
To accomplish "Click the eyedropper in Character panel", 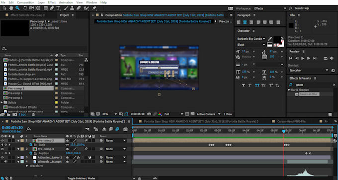I will coord(270,39).
